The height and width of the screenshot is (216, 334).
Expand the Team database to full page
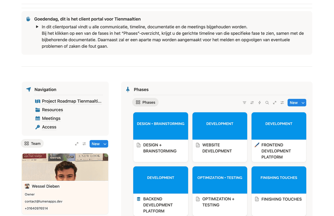coord(77,144)
